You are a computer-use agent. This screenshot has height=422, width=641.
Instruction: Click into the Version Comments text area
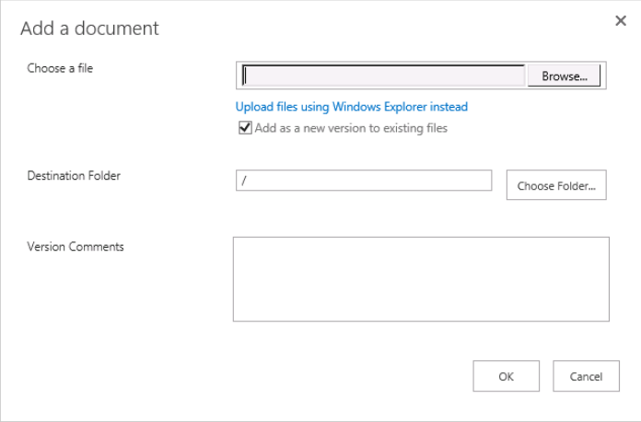421,278
